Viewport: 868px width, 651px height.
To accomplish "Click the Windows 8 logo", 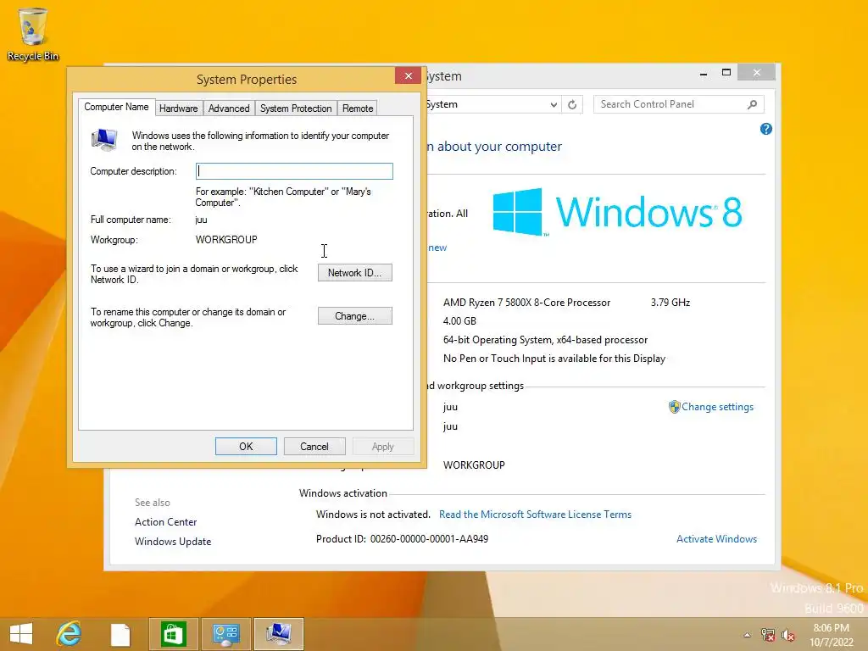I will coord(617,212).
